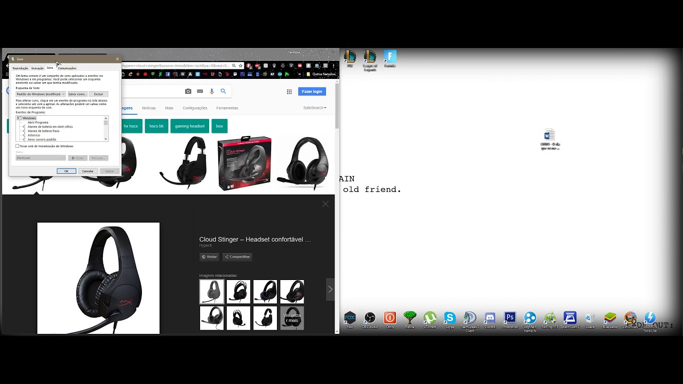Screen dimensions: 683x384
Task: Click Cancelar in the Som dialog
Action: 88,171
